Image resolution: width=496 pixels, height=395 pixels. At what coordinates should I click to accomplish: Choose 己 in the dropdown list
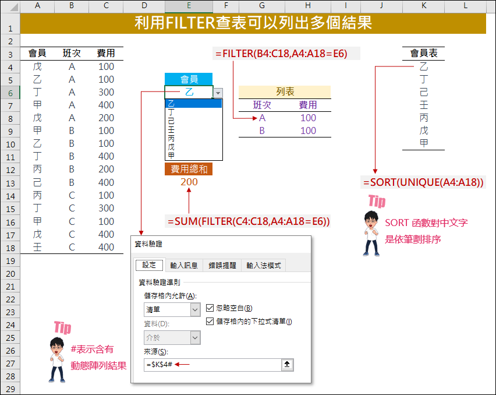(x=194, y=121)
